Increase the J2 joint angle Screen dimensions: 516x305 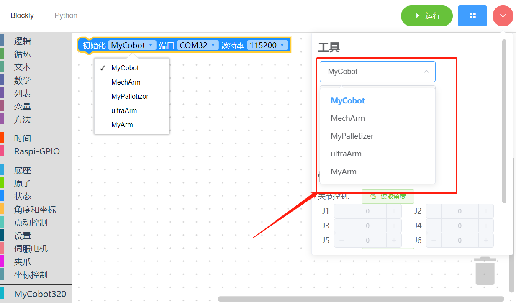tap(486, 211)
